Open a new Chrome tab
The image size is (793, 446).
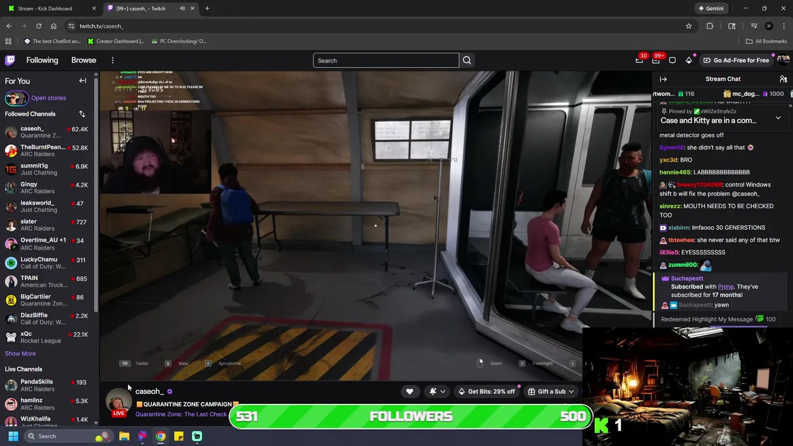click(x=207, y=9)
